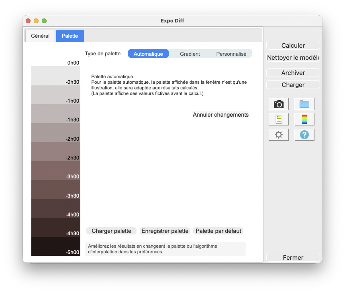Viewport: 345px width, 293px height.
Task: Select the Gradient palette type
Action: point(190,54)
